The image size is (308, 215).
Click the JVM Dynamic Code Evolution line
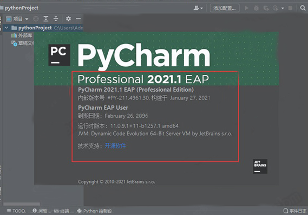pyautogui.click(x=155, y=134)
